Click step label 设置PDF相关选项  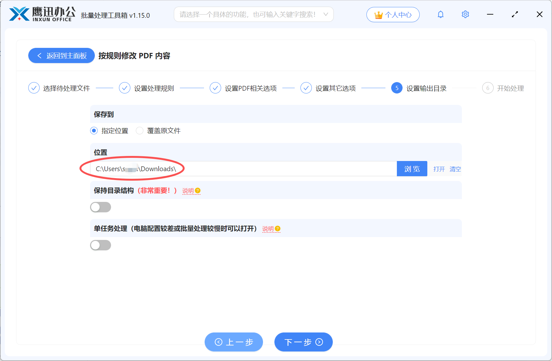[251, 88]
